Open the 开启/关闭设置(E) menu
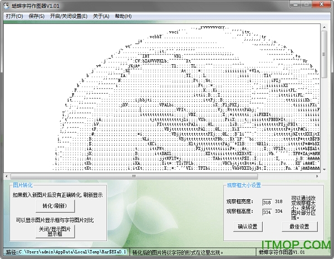The width and height of the screenshot is (334, 259). (68, 16)
